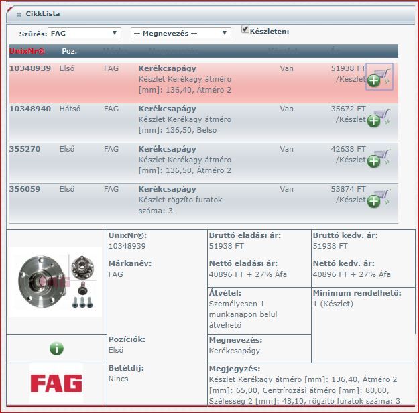Click Minimum rendelhető value 1 (Készlet)

click(x=333, y=304)
